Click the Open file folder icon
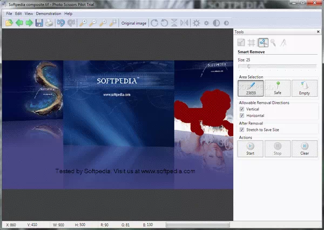 coord(9,23)
